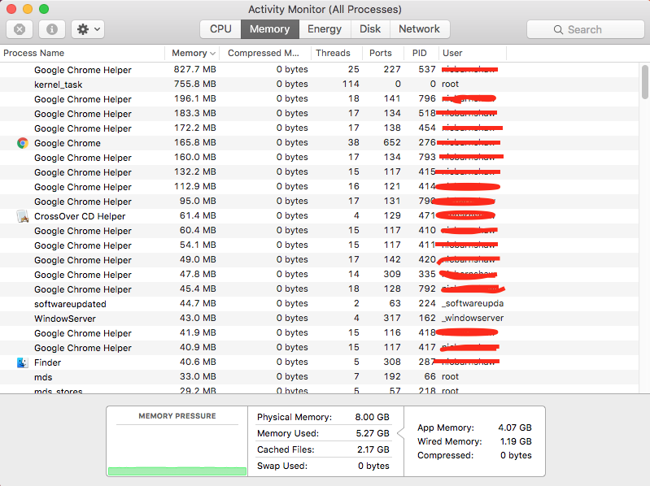Image resolution: width=650 pixels, height=486 pixels.
Task: Switch to the Energy tab
Action: (325, 29)
